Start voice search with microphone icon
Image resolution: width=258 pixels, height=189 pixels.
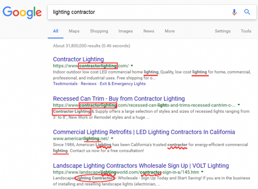pos(234,12)
